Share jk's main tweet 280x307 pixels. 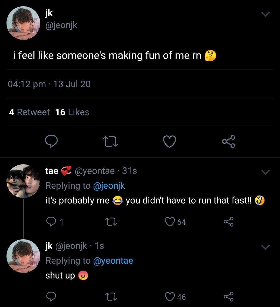tap(229, 141)
